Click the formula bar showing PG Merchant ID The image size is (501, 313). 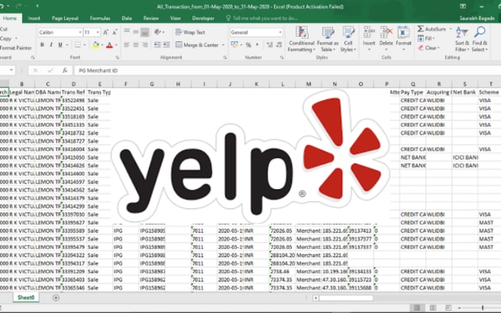tap(286, 70)
